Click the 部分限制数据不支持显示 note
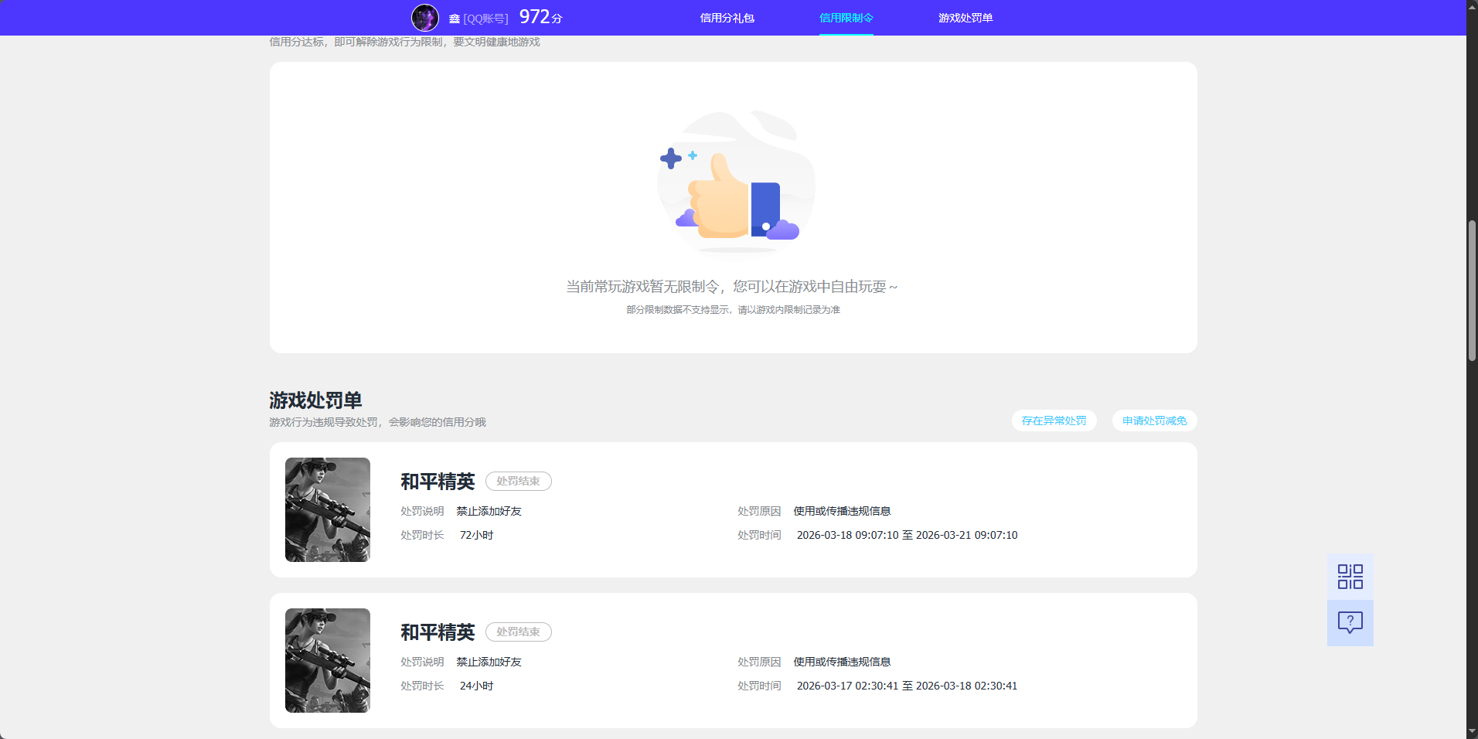Screen dimensions: 1478x739 pyautogui.click(x=733, y=310)
